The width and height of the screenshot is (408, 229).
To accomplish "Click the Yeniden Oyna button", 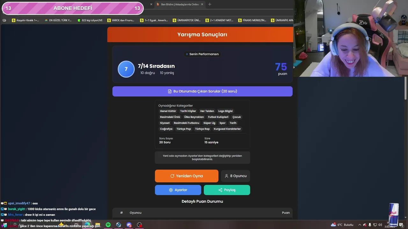I will coord(186,176).
